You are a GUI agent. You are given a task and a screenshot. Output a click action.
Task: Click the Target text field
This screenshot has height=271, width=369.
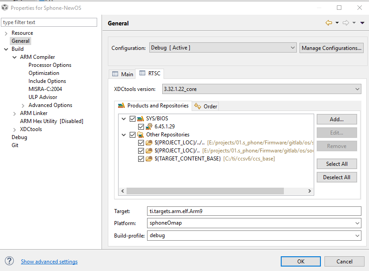(254, 211)
